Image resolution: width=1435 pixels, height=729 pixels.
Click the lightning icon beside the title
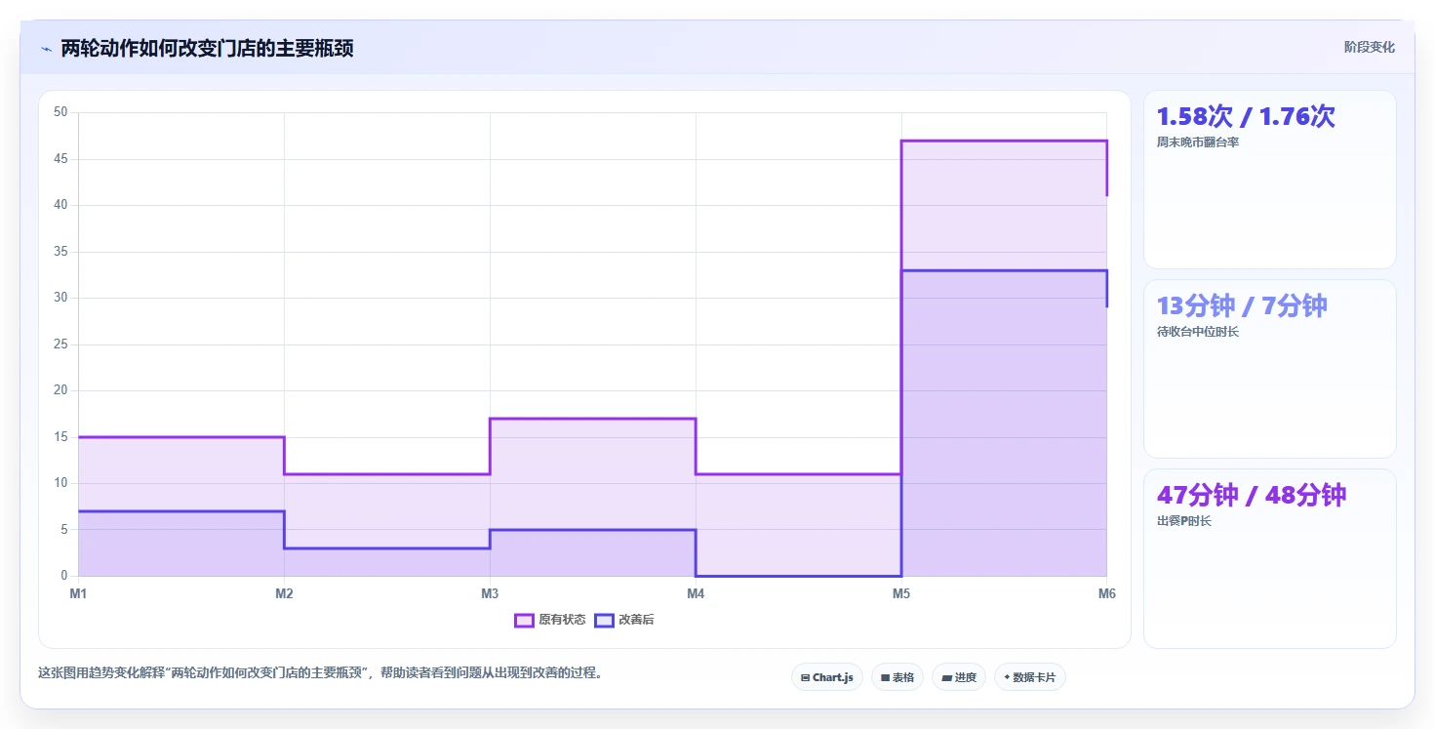(46, 49)
